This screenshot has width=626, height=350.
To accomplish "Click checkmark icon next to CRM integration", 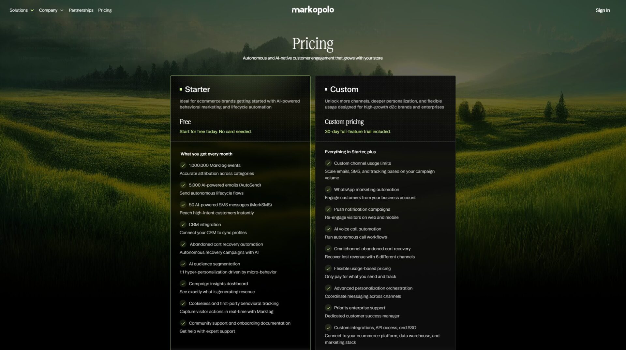I will pyautogui.click(x=183, y=224).
